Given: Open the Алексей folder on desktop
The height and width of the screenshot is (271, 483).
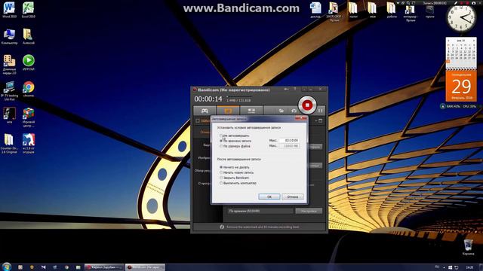Looking at the screenshot, I should point(29,36).
